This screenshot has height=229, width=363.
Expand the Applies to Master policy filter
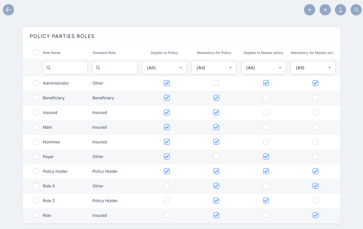263,68
